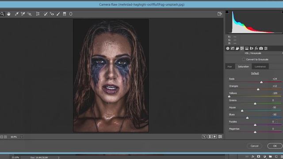Pick the Graduated Filter tool

click(x=65, y=14)
